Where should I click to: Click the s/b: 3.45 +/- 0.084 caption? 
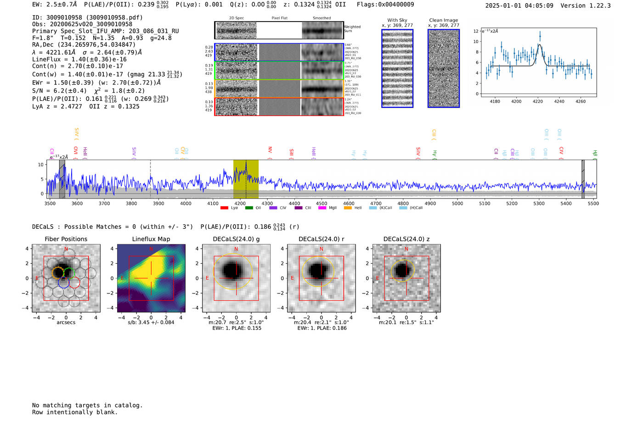[x=151, y=322]
